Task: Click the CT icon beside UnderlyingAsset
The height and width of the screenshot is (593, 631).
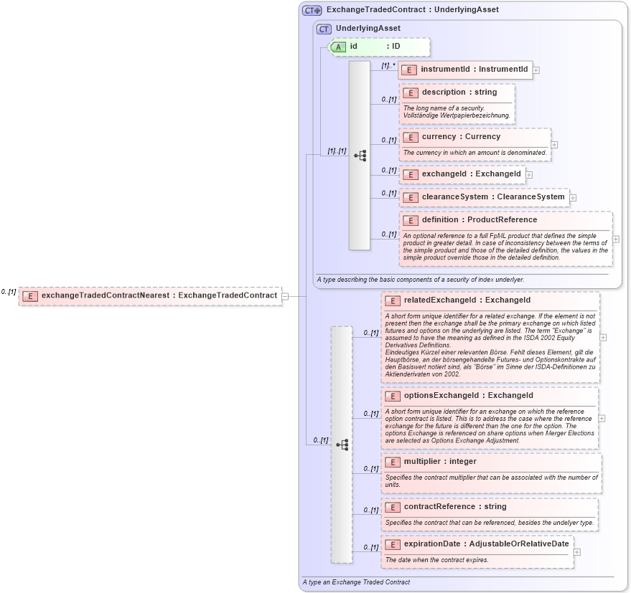Action: point(324,29)
